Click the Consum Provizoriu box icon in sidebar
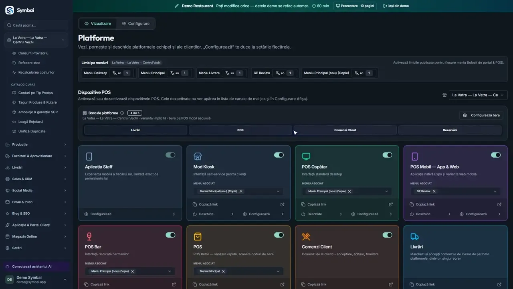Image resolution: width=513 pixels, height=289 pixels. coord(14,53)
